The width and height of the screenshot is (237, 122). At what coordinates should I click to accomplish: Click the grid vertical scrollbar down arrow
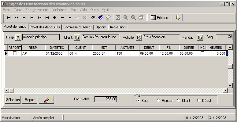point(230,86)
